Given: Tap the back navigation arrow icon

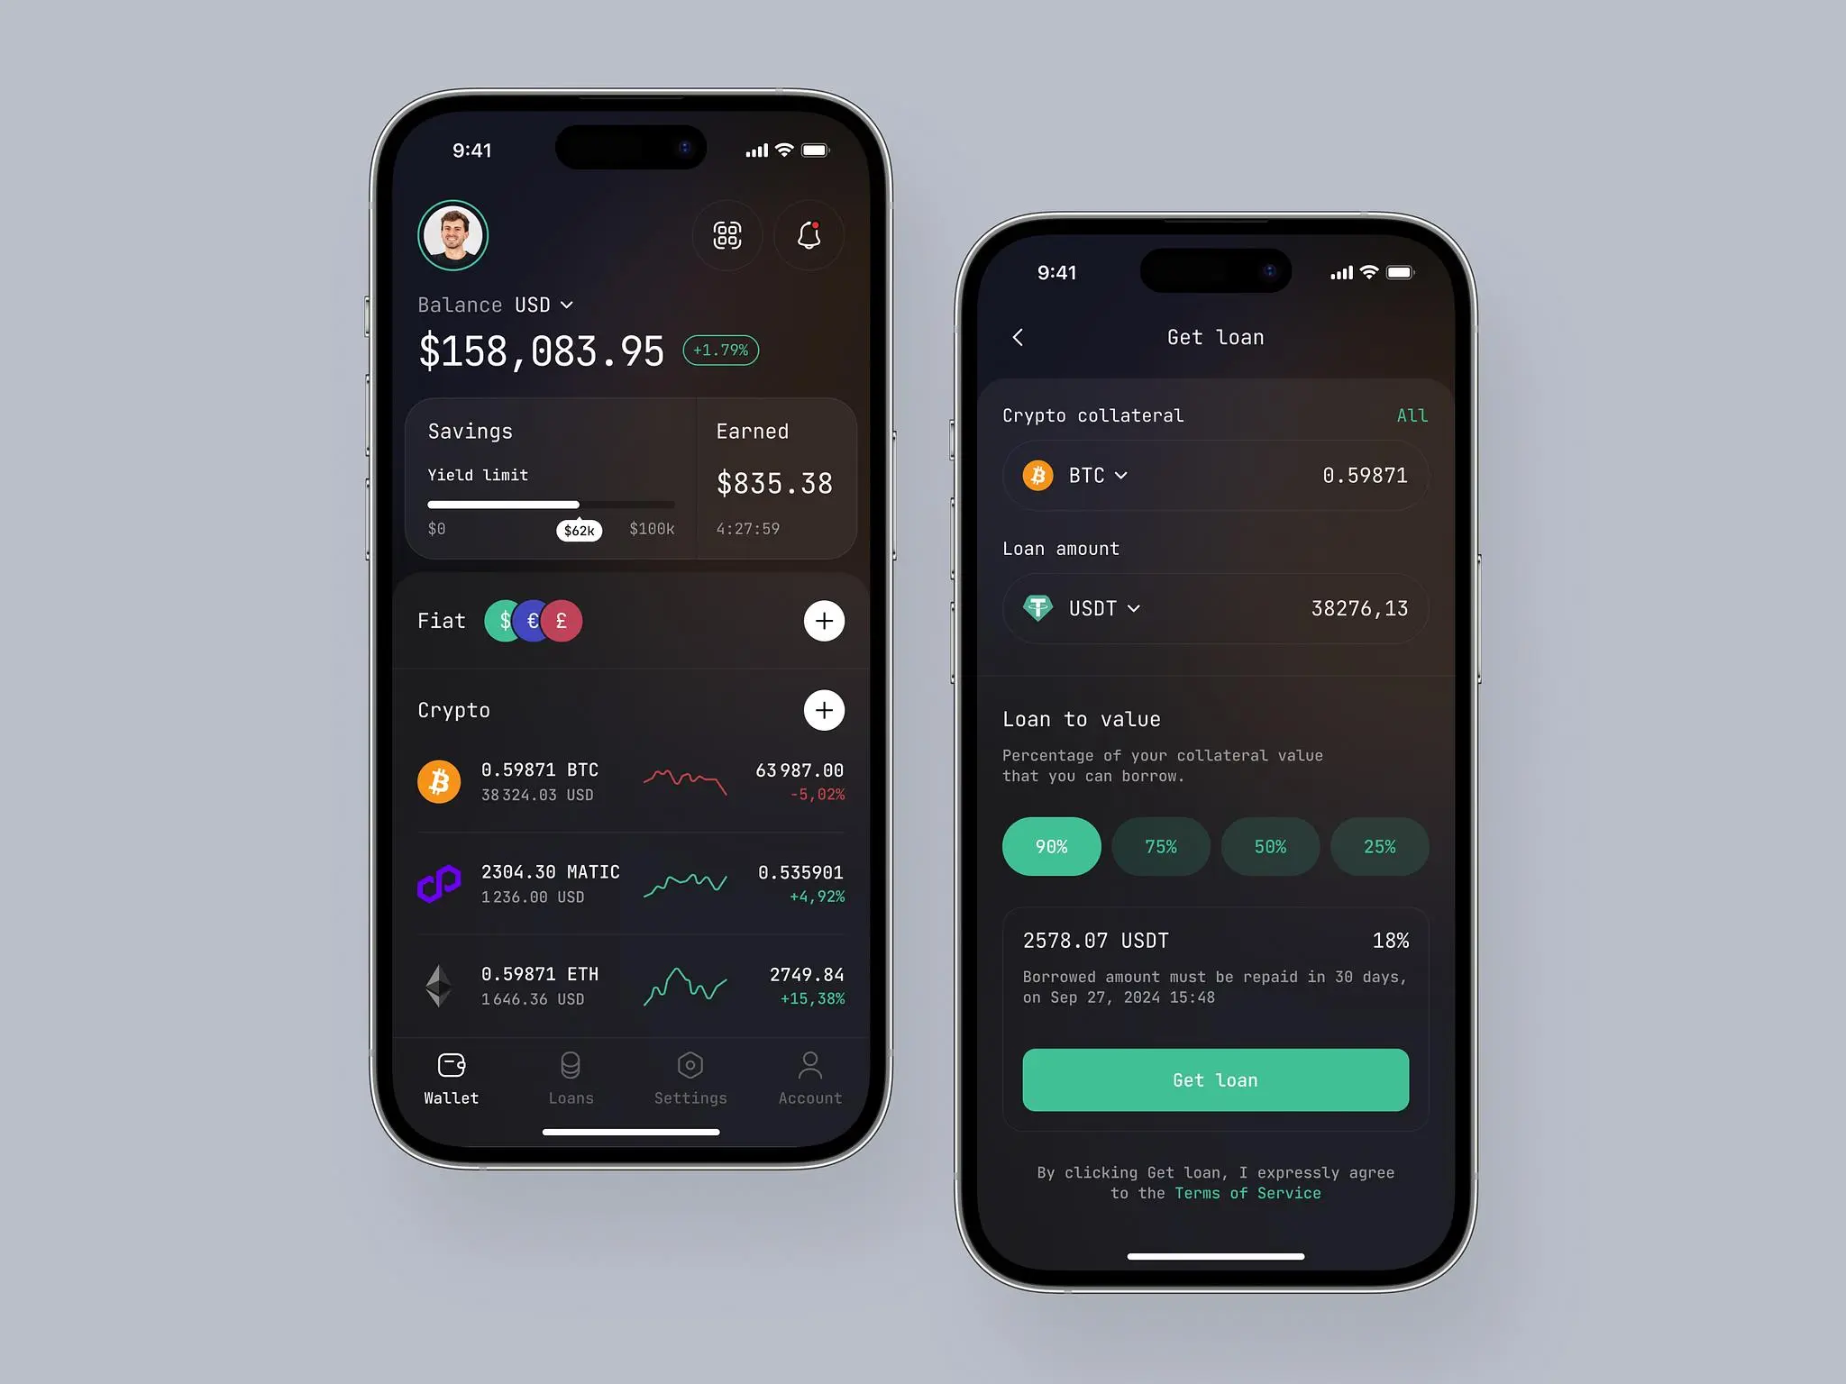Looking at the screenshot, I should (x=1018, y=336).
